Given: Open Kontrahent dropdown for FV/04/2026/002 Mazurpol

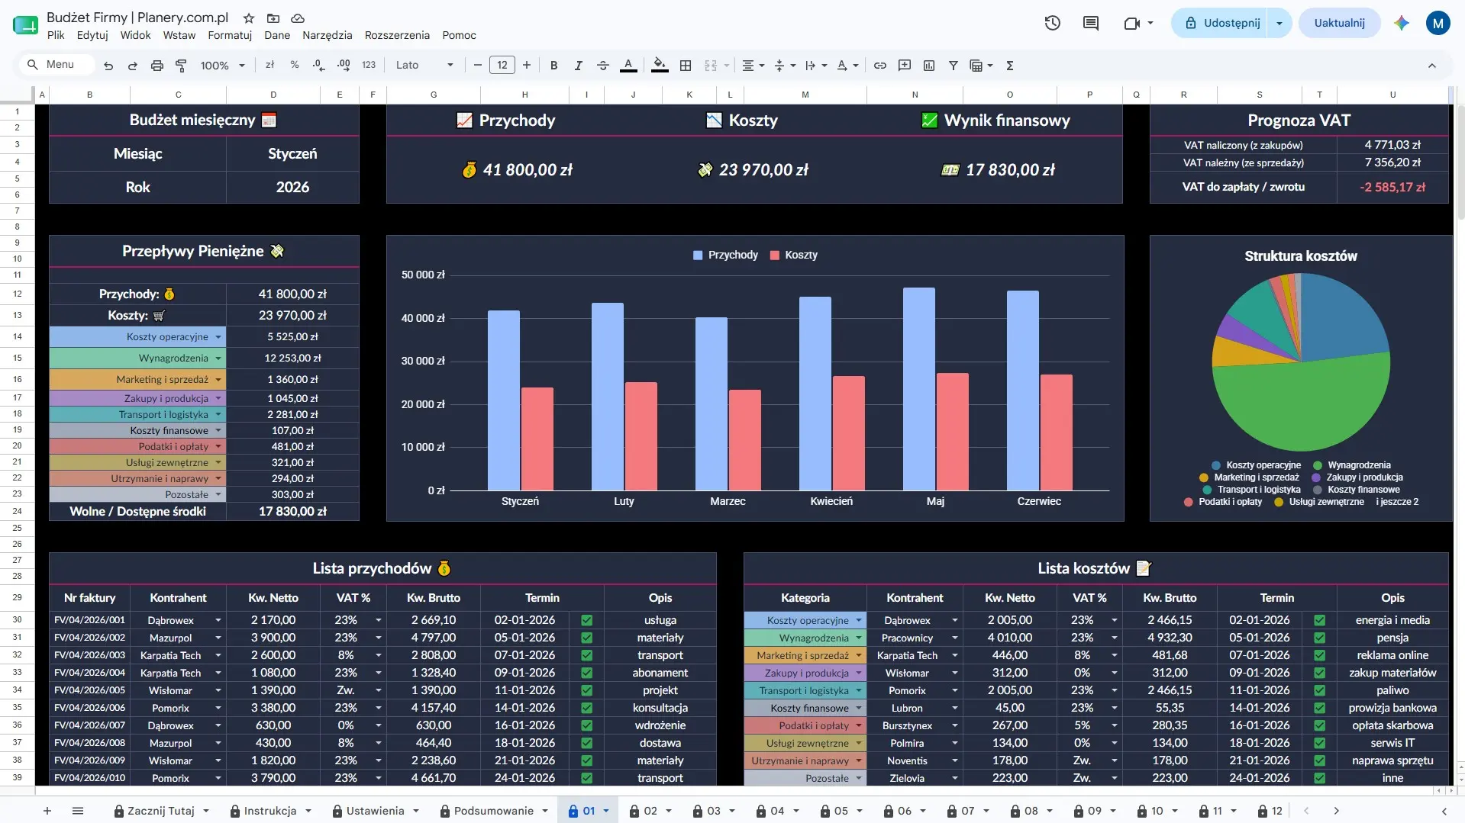Looking at the screenshot, I should pyautogui.click(x=218, y=638).
